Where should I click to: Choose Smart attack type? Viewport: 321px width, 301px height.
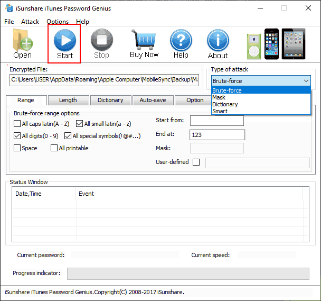(261, 111)
